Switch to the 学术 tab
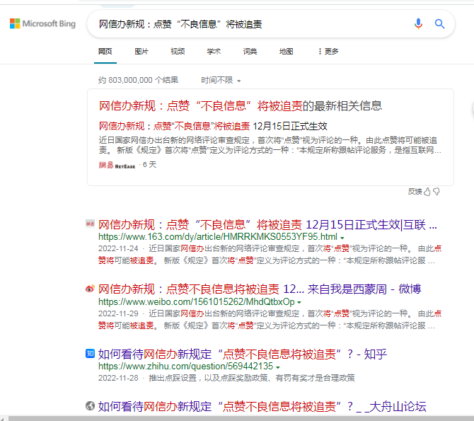474x421 pixels. click(214, 52)
